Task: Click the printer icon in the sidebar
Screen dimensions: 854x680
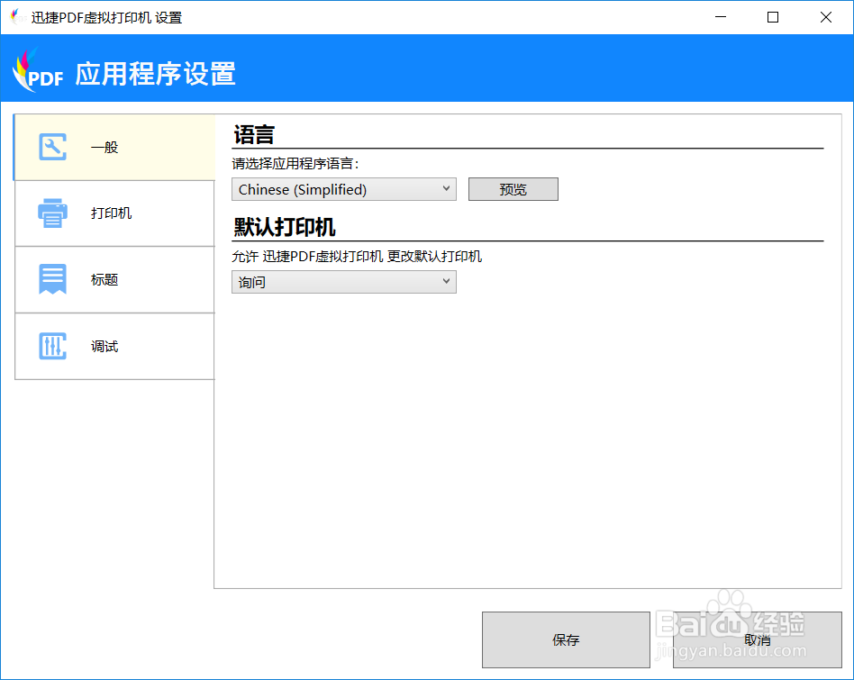Action: click(53, 213)
